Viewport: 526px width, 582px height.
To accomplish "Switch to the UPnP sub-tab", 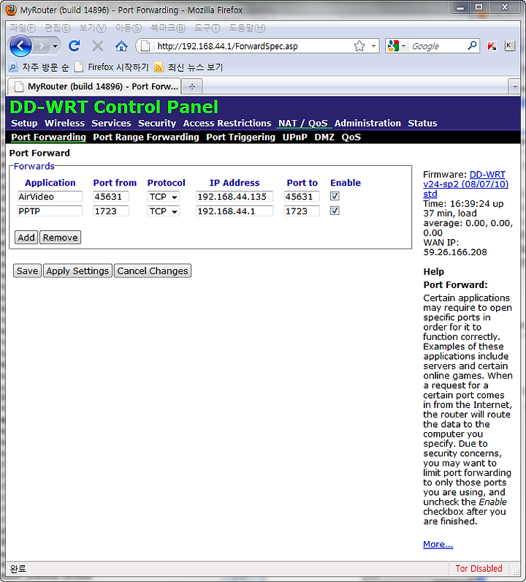I will [x=295, y=137].
